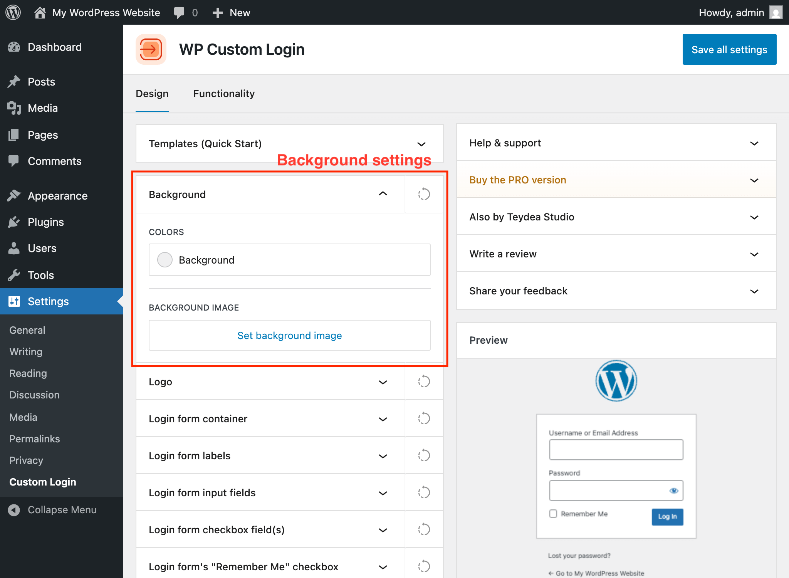
Task: Collapse the Background section chevron
Action: click(383, 194)
